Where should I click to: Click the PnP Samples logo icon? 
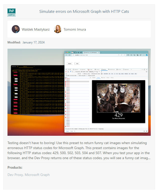tap(11, 13)
